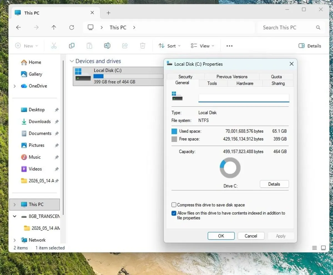Click the Details button under Drive C
Screen dimensions: 333x275
(x=274, y=184)
